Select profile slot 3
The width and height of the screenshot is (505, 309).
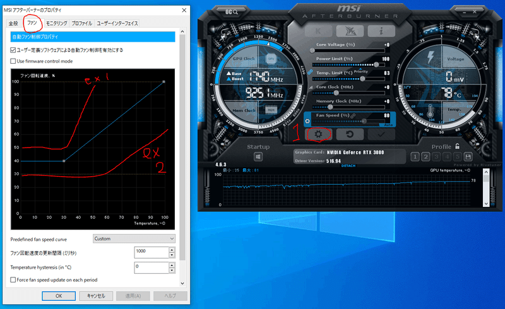pos(436,157)
